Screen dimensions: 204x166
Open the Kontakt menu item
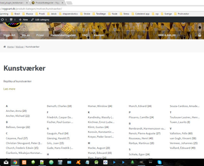tap(99, 35)
